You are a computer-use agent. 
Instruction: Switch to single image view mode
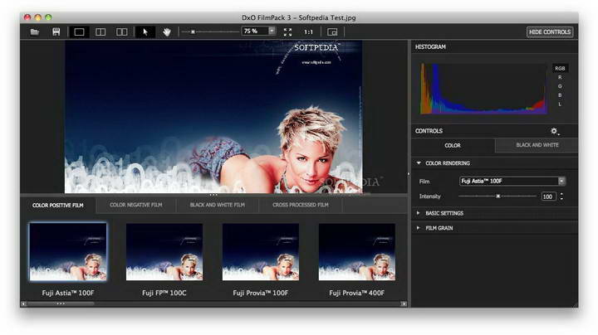[80, 32]
